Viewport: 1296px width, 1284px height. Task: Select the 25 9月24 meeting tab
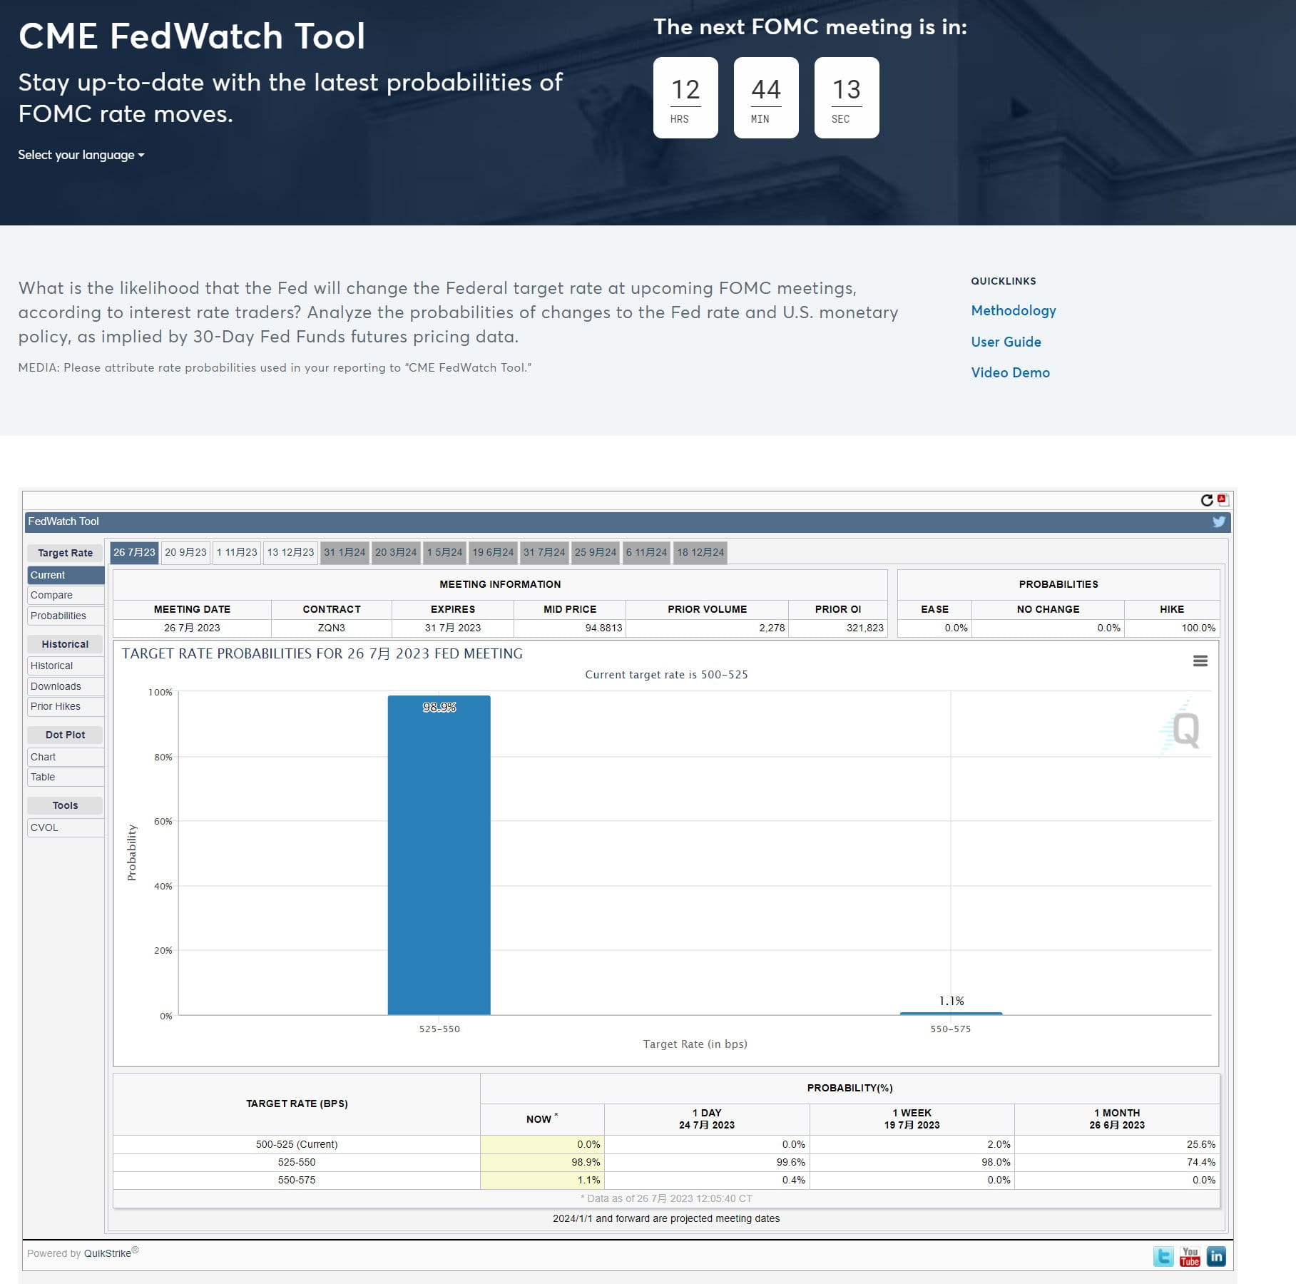tap(596, 552)
